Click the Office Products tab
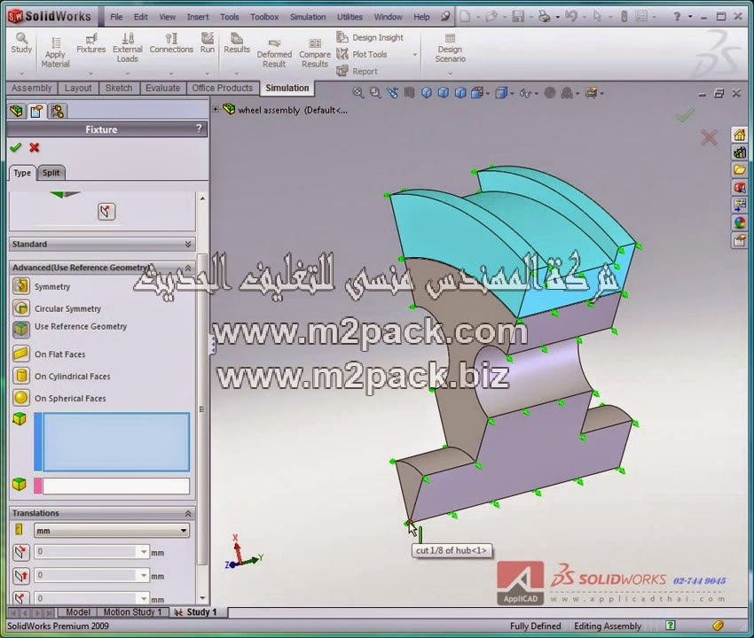The width and height of the screenshot is (754, 638). [222, 88]
